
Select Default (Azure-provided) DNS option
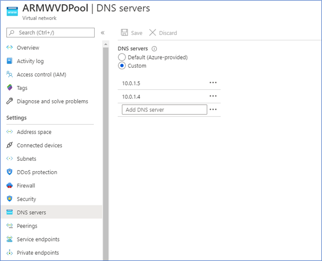[x=122, y=57]
